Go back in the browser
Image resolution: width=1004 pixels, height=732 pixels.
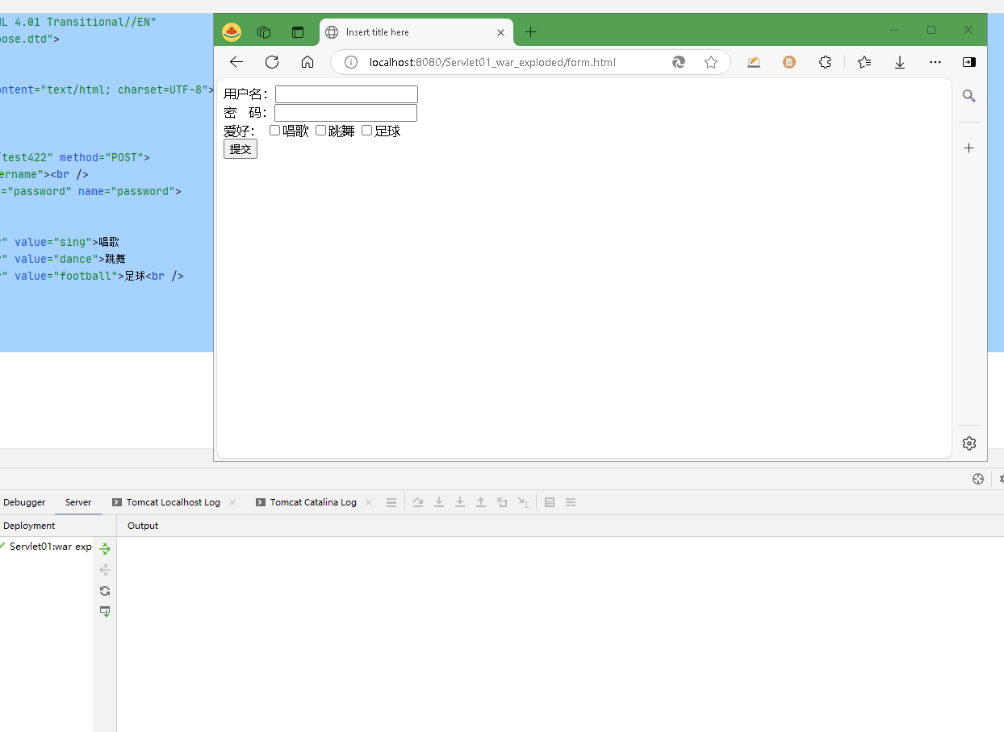[x=236, y=62]
